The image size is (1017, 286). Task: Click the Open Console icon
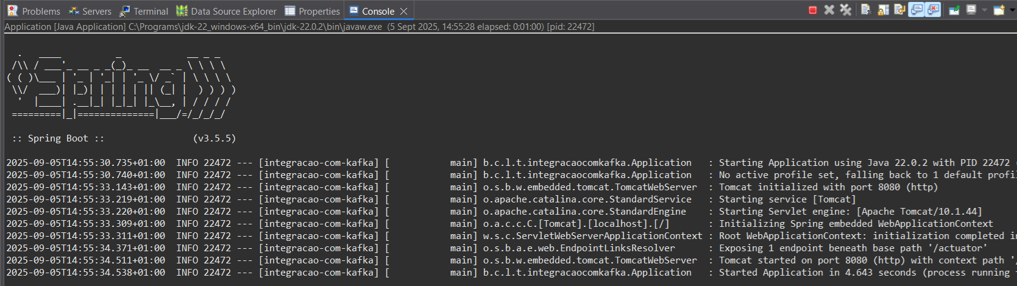tap(999, 10)
